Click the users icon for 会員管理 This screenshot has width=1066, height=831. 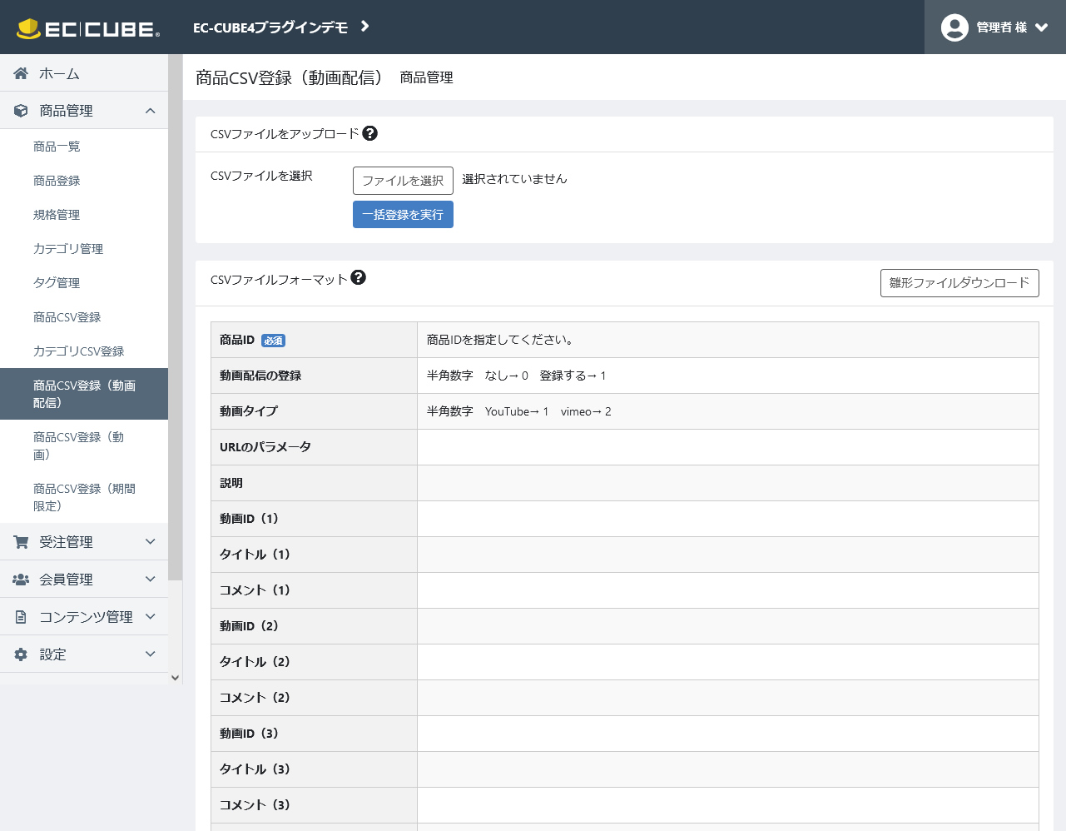[21, 580]
